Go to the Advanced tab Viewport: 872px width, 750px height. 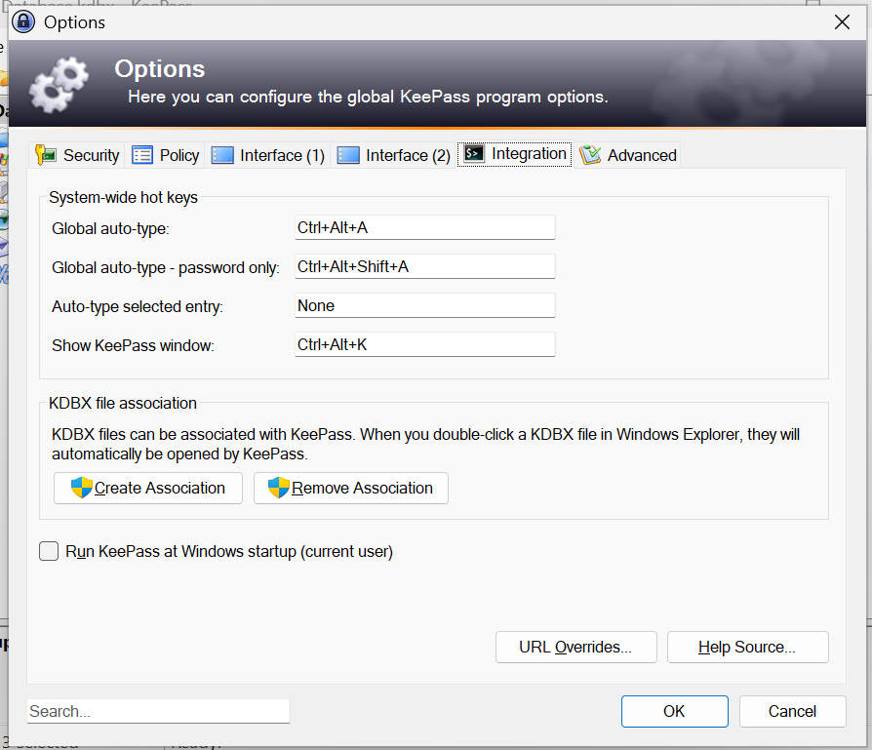[628, 155]
